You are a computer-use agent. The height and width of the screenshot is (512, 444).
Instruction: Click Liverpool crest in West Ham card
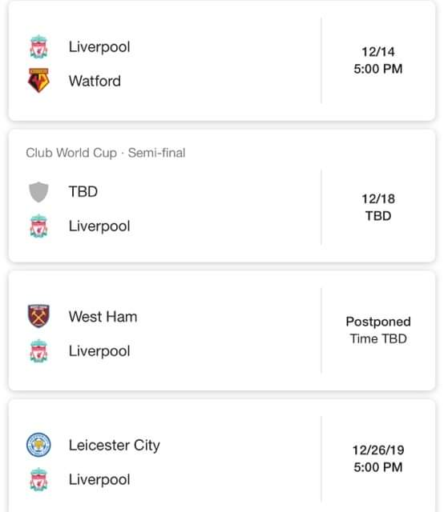tap(38, 351)
